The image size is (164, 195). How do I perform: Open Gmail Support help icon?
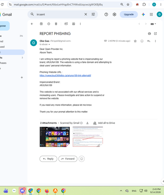[x=106, y=14]
